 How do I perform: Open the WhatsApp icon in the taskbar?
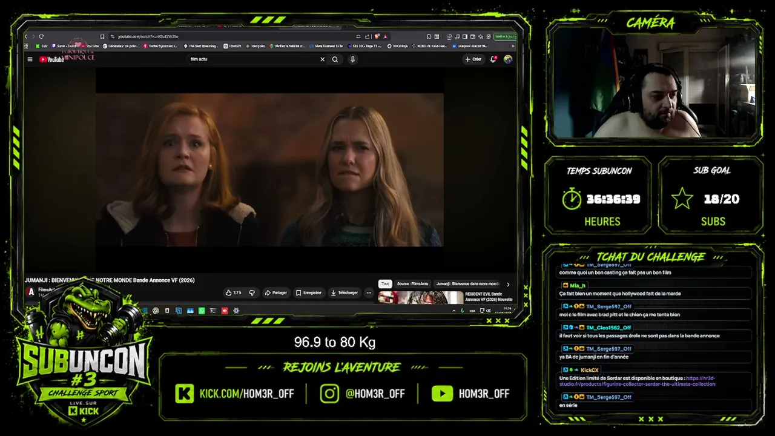click(202, 311)
